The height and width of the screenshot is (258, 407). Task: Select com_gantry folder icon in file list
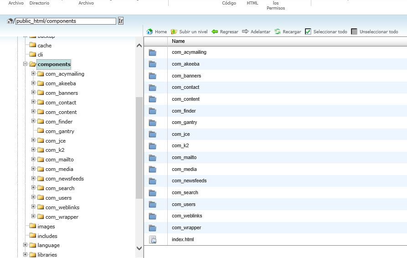pos(153,123)
